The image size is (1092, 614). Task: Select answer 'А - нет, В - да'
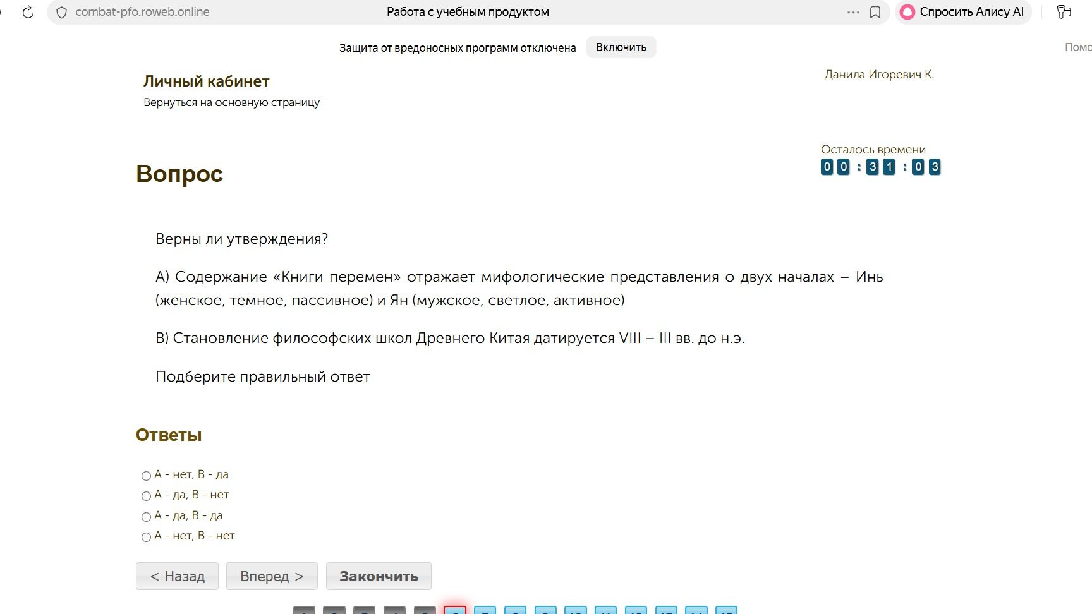tap(146, 476)
